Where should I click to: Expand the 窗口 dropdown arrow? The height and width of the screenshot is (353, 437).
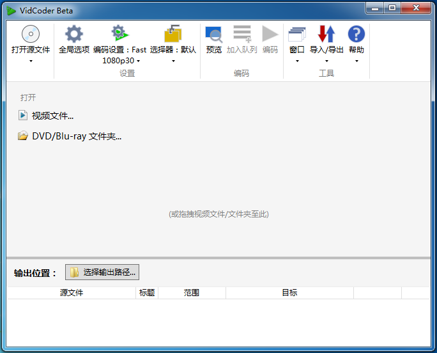pos(297,61)
